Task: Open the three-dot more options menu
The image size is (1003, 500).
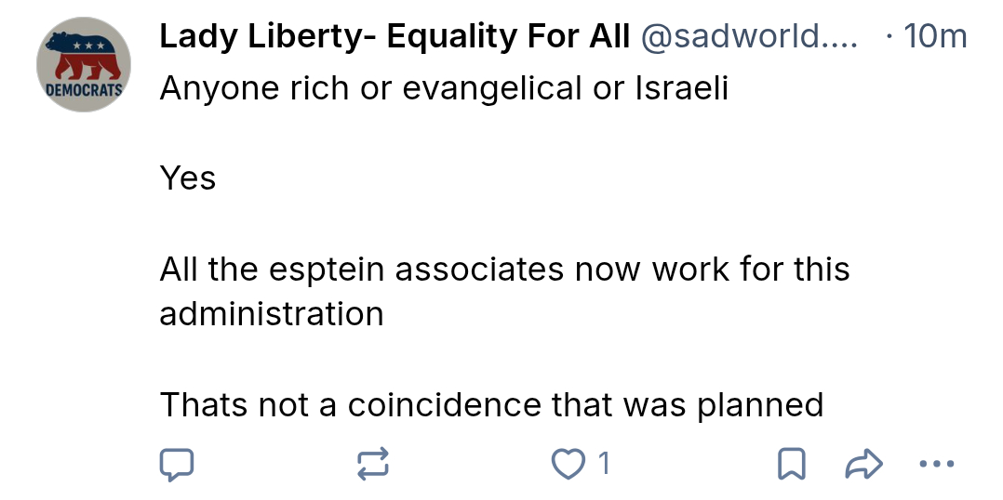Action: (935, 464)
